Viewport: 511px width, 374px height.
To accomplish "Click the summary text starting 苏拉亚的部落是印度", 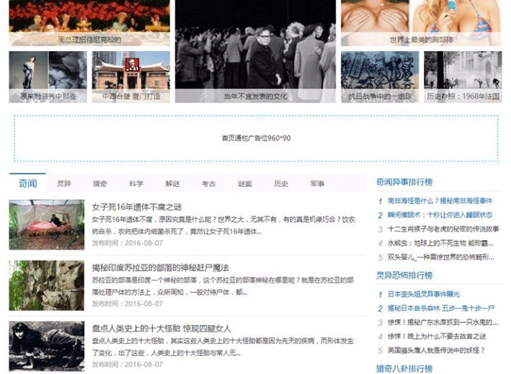I will (x=223, y=286).
